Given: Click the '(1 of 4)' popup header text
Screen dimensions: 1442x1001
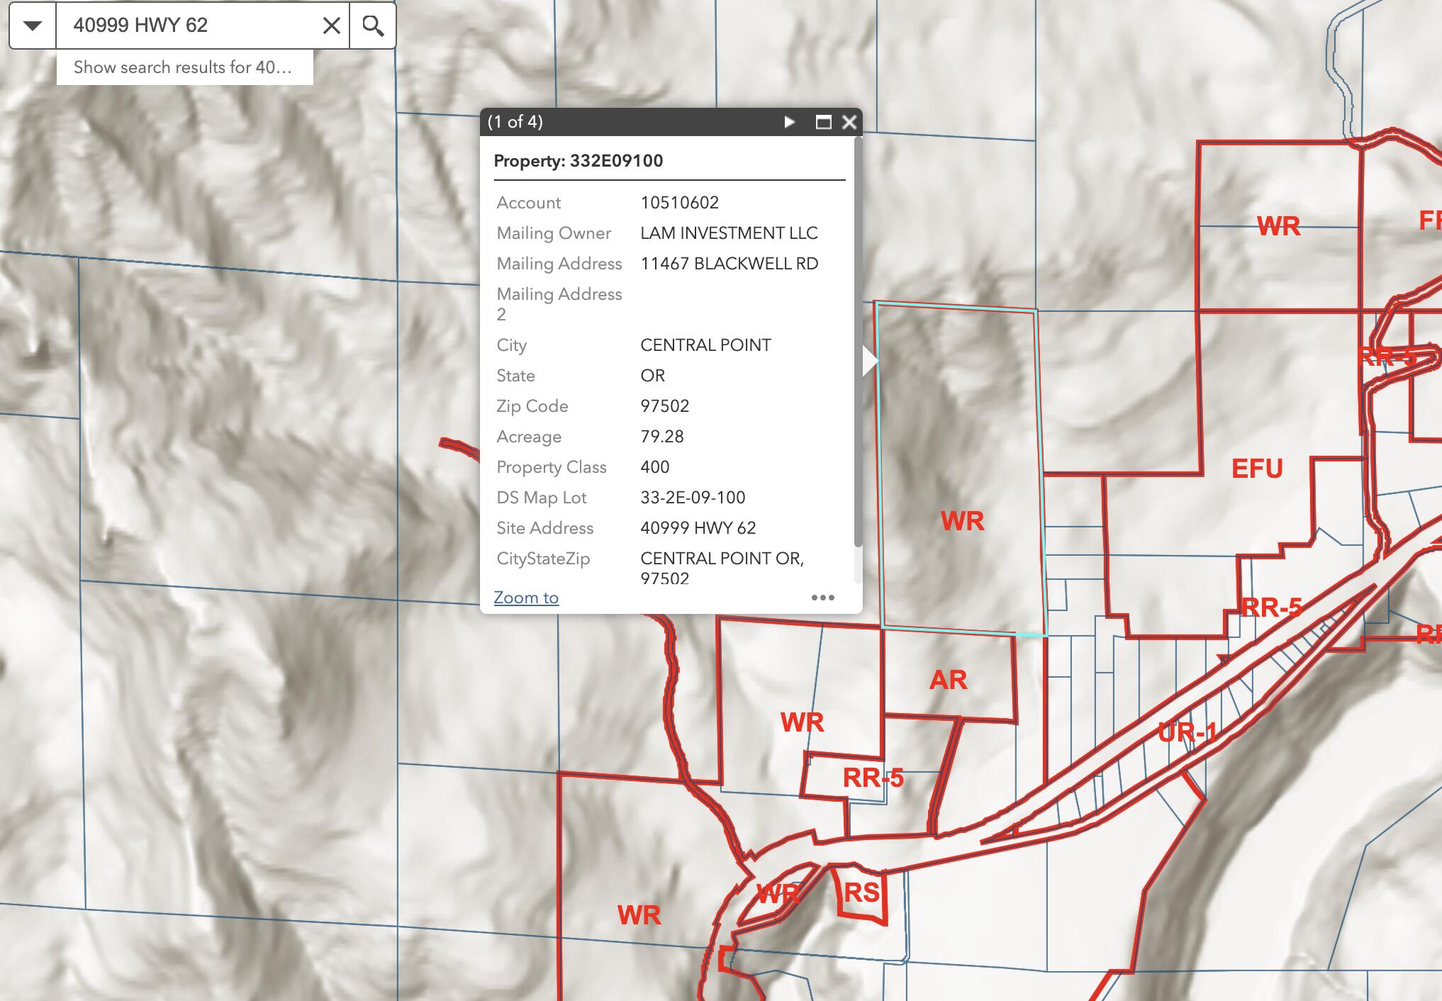Looking at the screenshot, I should (x=515, y=122).
